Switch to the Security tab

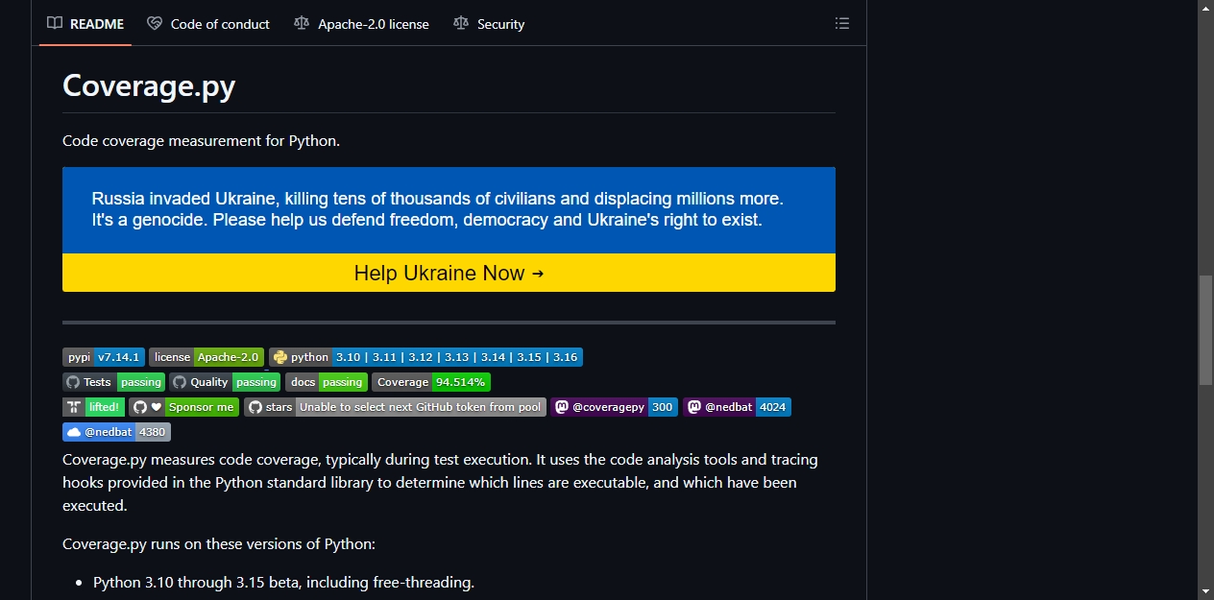pyautogui.click(x=489, y=24)
